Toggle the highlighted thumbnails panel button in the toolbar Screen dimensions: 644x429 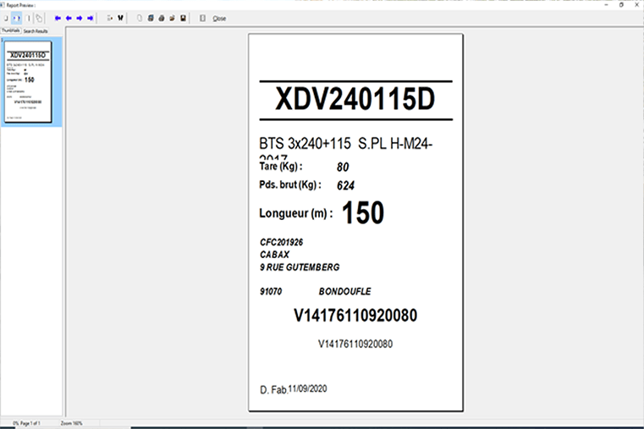click(17, 18)
